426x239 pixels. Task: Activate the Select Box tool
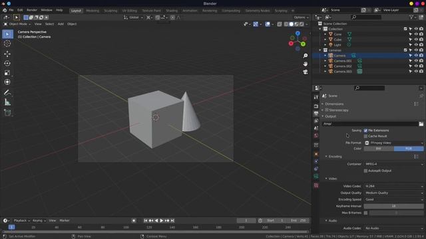7,34
